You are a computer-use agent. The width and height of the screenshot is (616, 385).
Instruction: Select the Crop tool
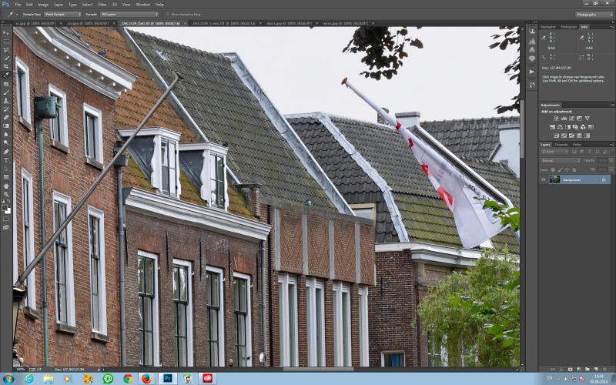coord(6,66)
